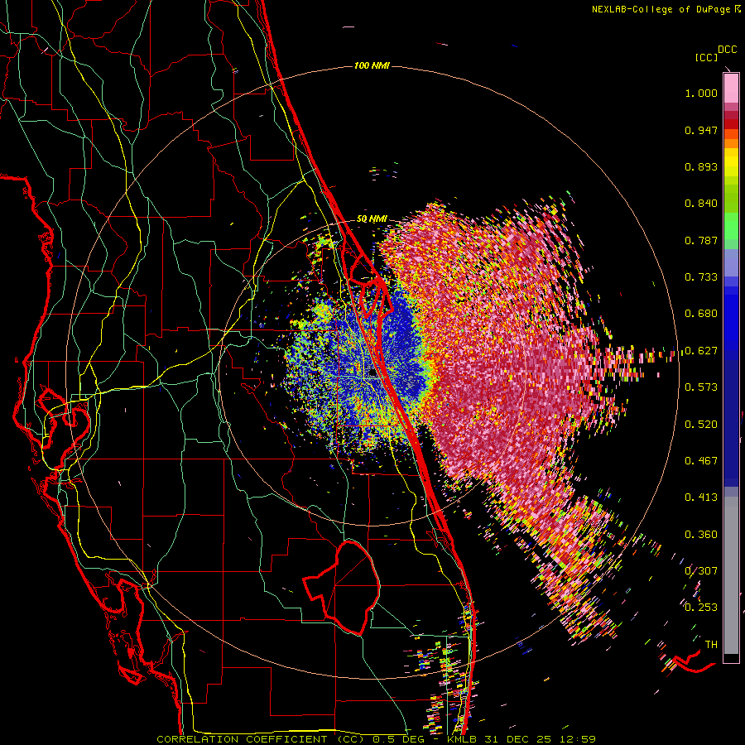The height and width of the screenshot is (745, 745).
Task: Click the 0.893 scale value
Action: point(701,166)
